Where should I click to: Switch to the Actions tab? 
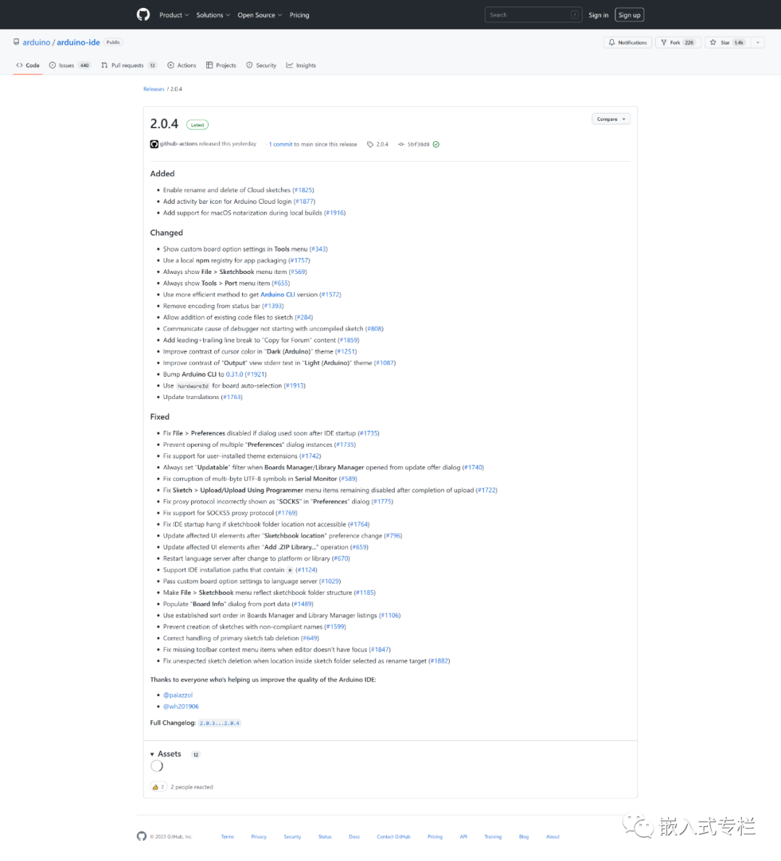coord(182,65)
